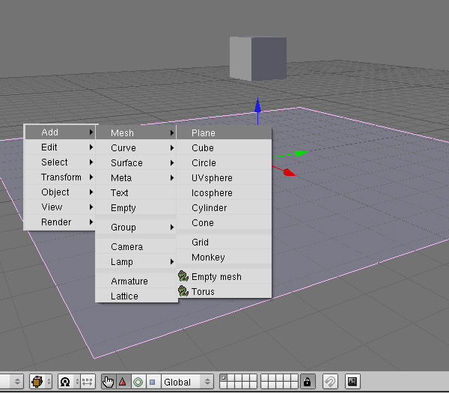Click the Python icon beside Empty mesh
The image size is (449, 393).
tap(183, 276)
